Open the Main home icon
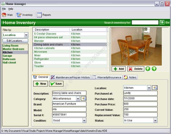 (4, 15)
